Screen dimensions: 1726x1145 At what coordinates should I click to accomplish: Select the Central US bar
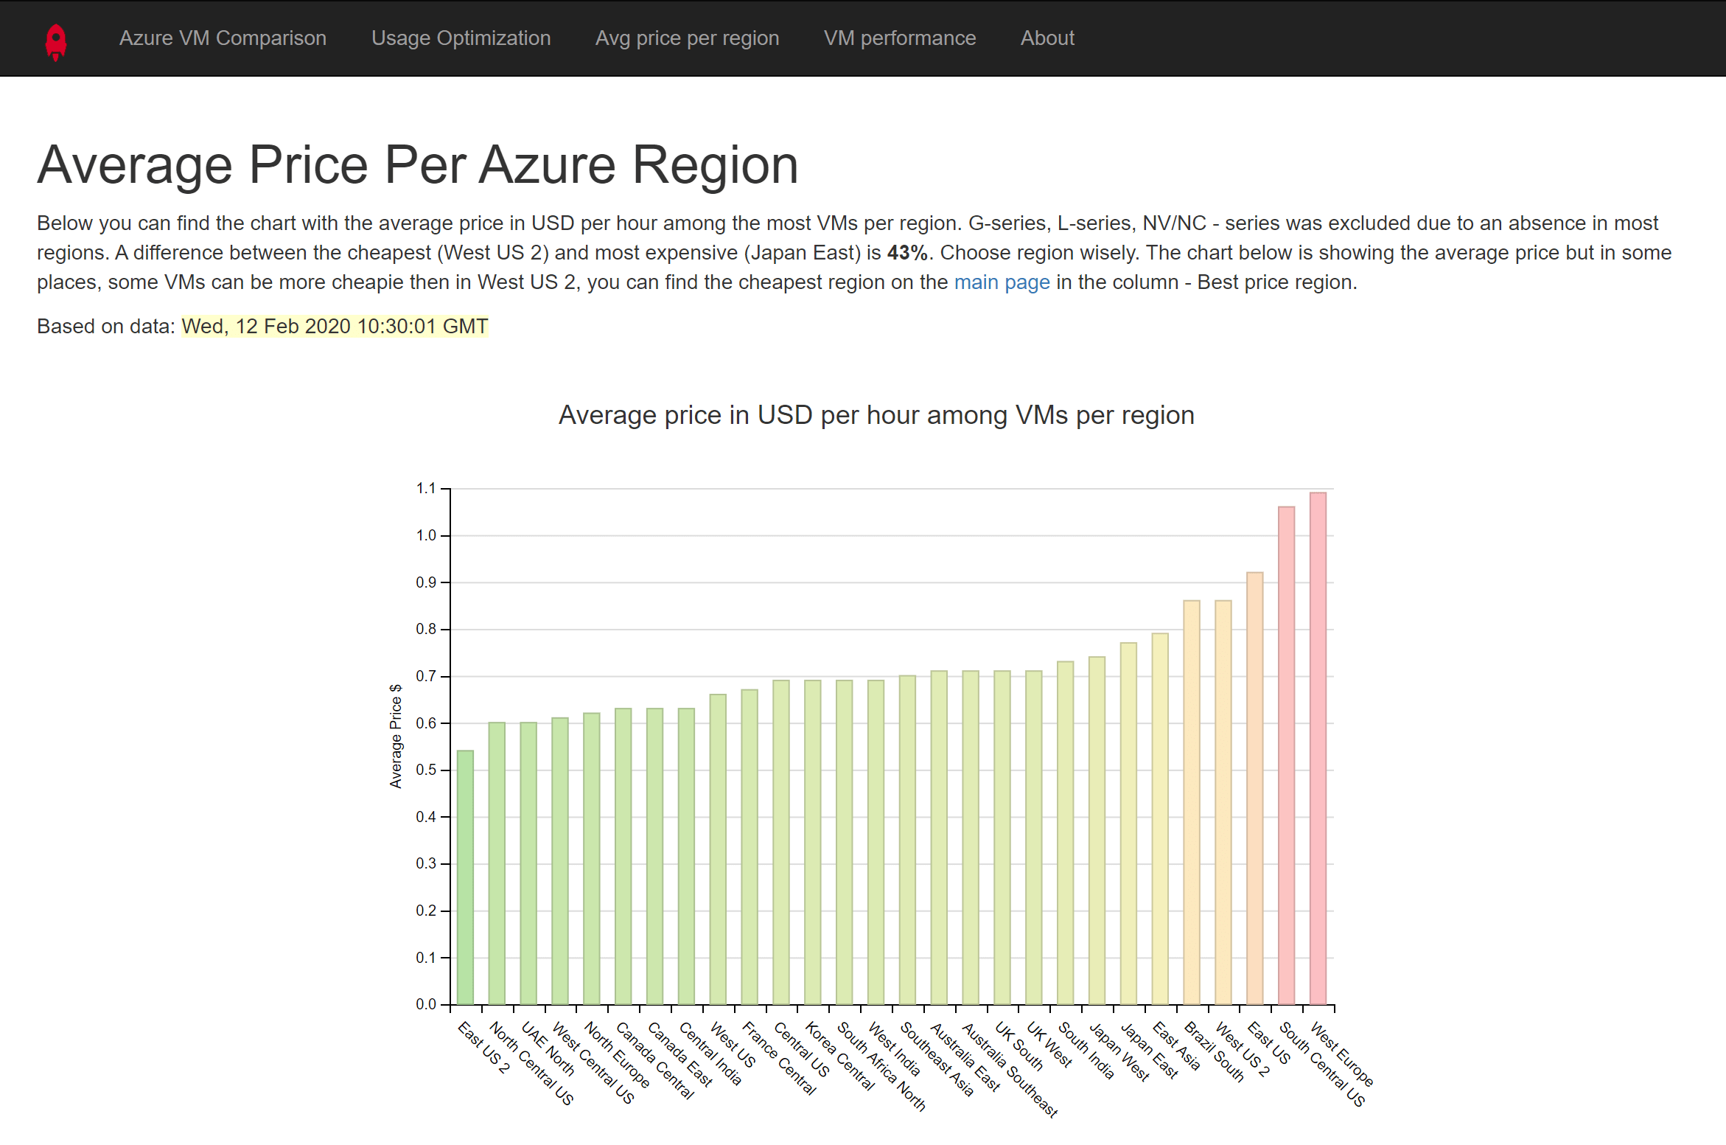tap(781, 843)
